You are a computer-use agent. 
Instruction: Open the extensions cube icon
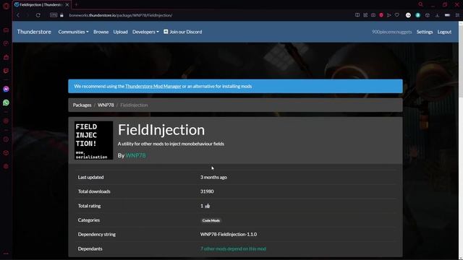tap(428, 15)
